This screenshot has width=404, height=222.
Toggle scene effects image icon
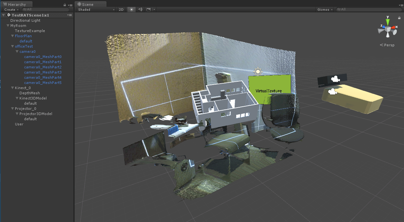pyautogui.click(x=149, y=9)
